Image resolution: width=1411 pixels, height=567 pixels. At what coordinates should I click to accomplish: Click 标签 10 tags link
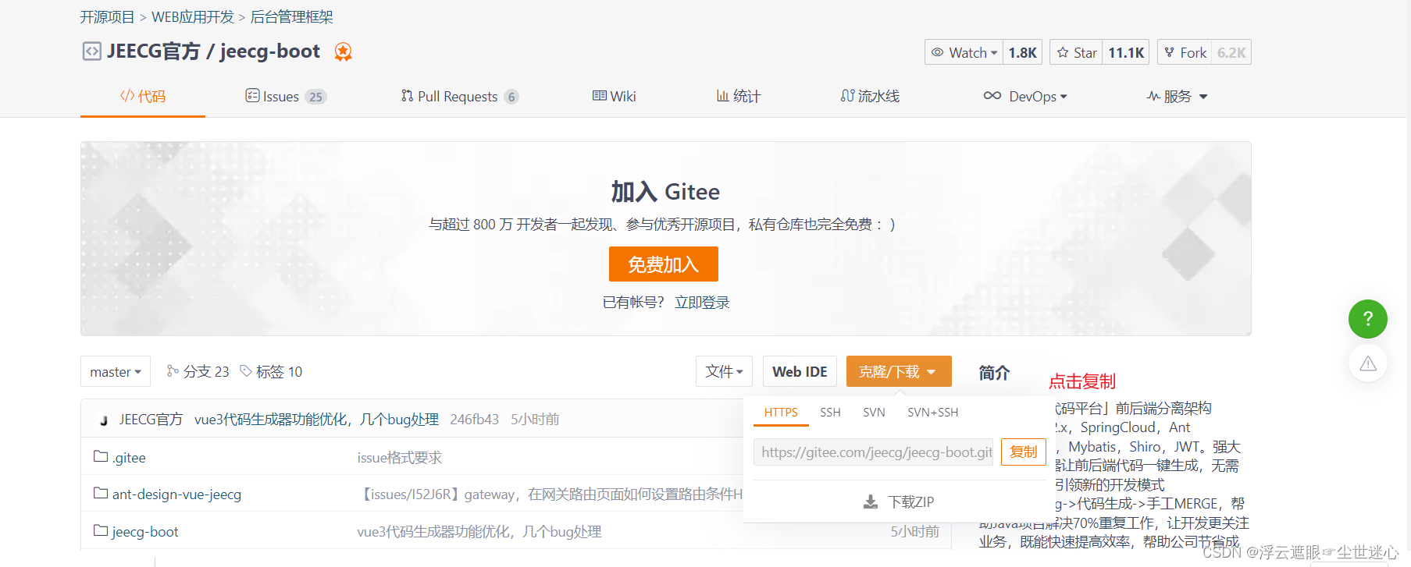tap(271, 371)
